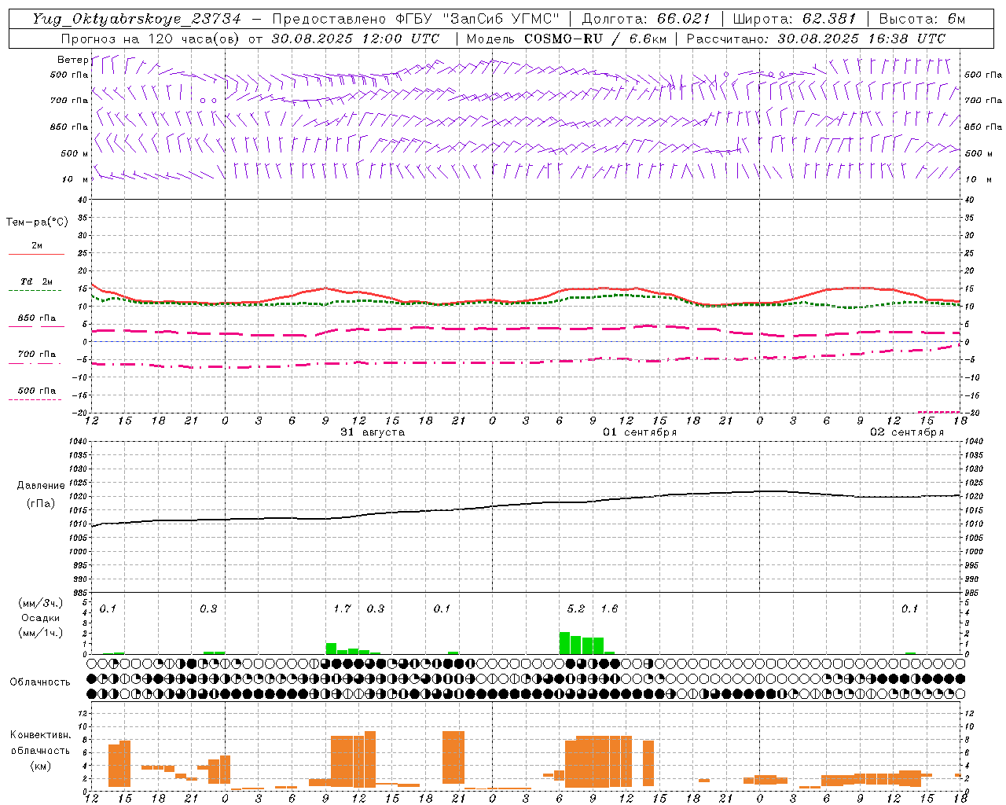
Task: Click the Рассчитано: 30.08.2025 16:38 UTC text
Action: [x=816, y=39]
